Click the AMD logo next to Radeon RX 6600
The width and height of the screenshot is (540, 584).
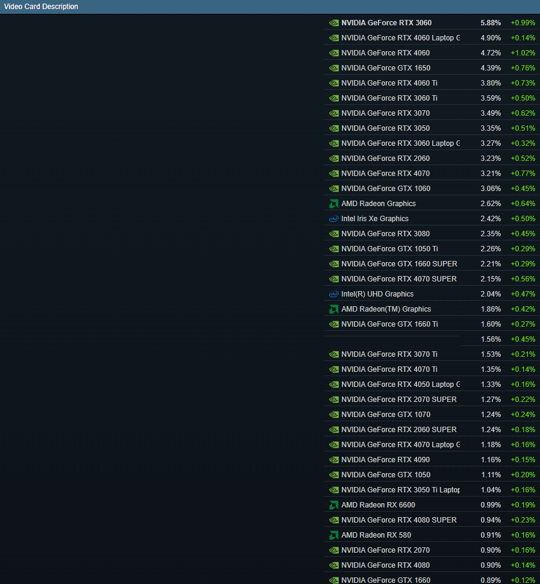pos(333,505)
